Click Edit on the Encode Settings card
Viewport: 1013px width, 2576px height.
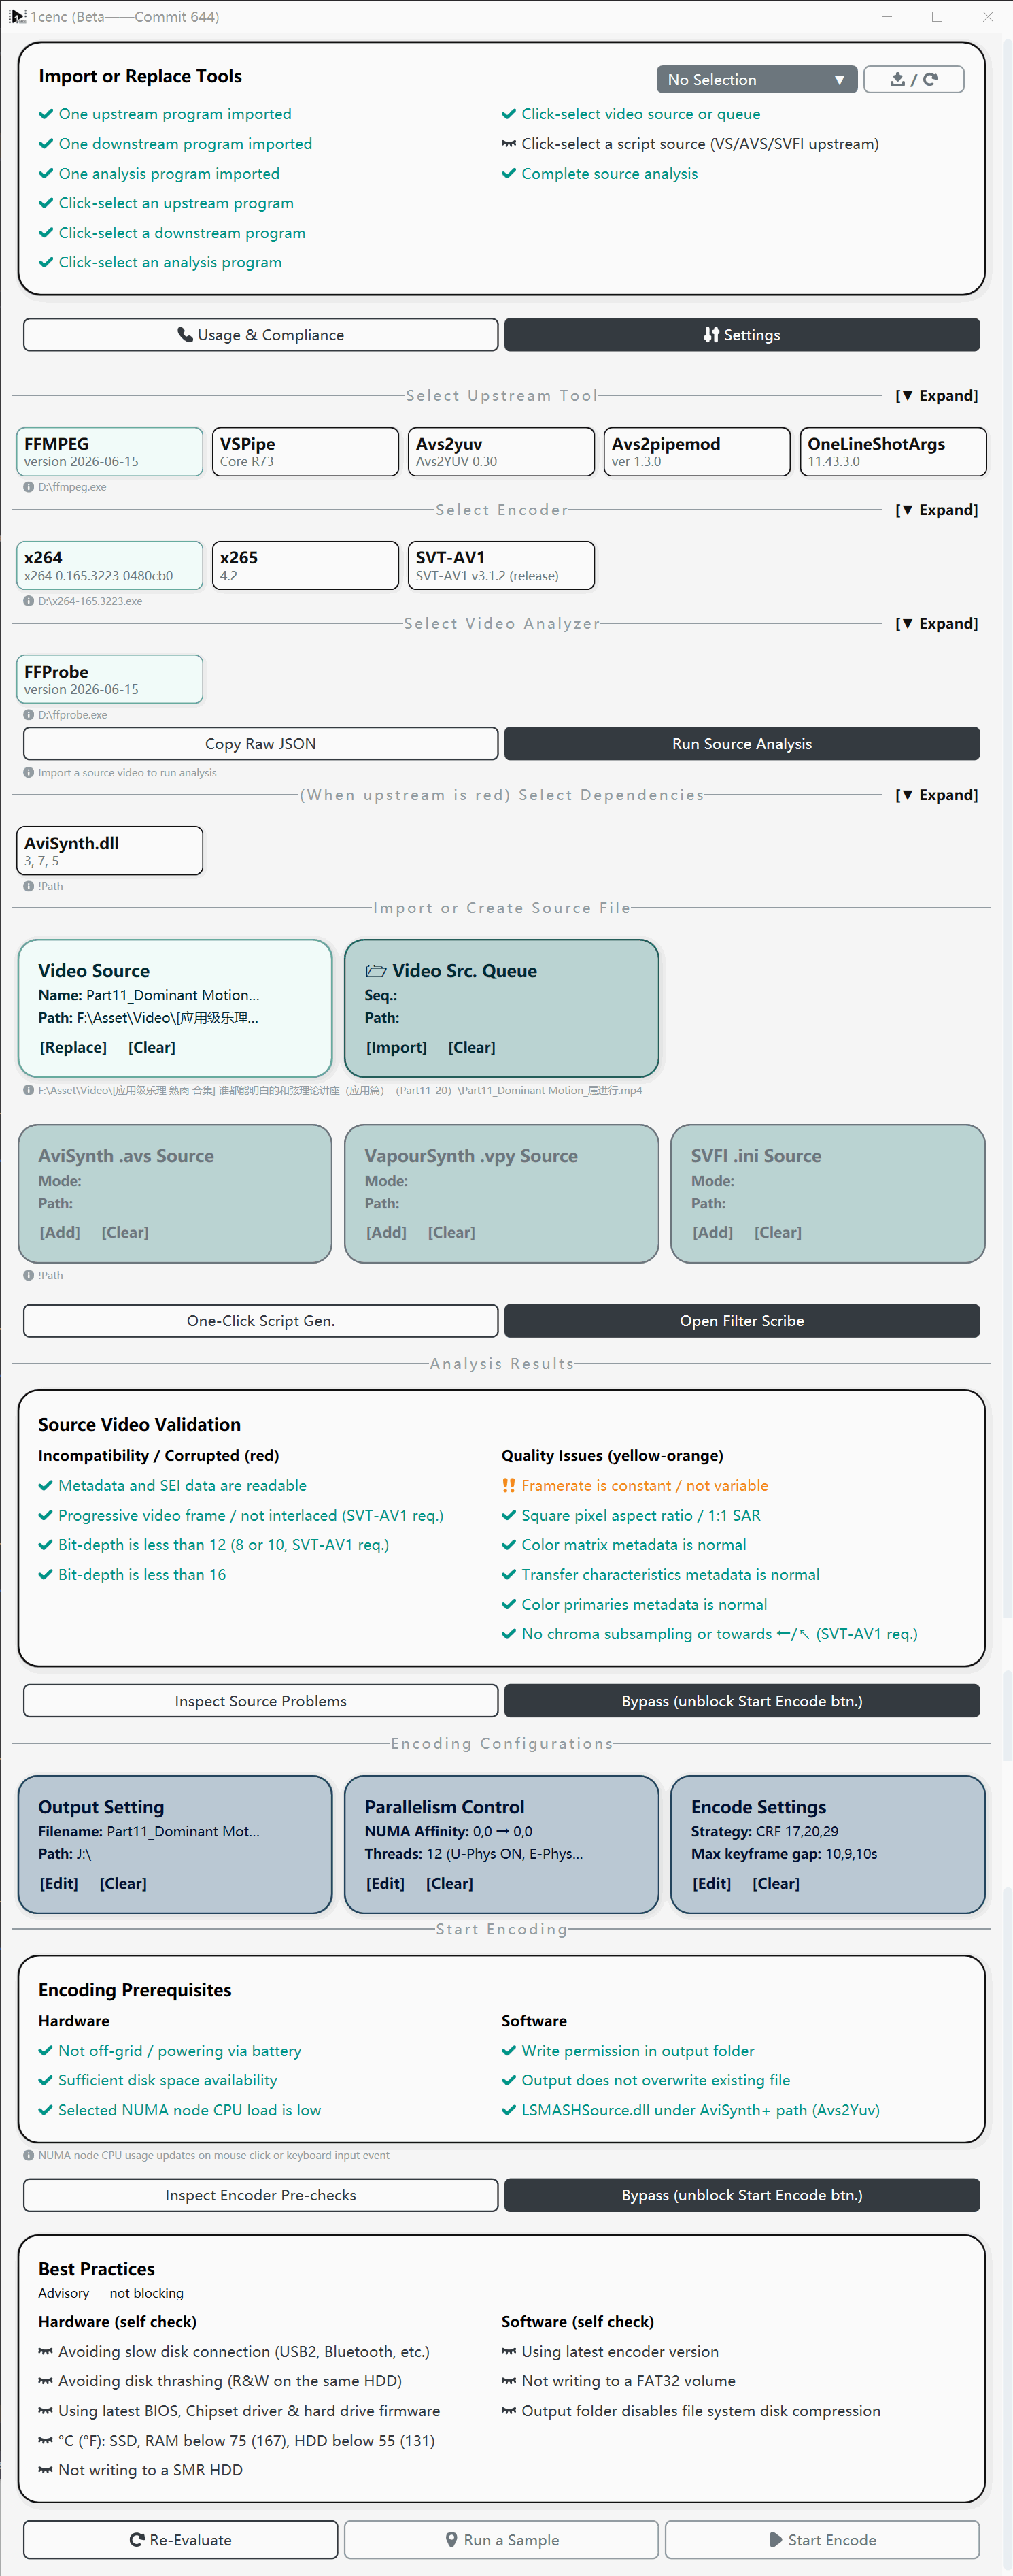point(712,1884)
